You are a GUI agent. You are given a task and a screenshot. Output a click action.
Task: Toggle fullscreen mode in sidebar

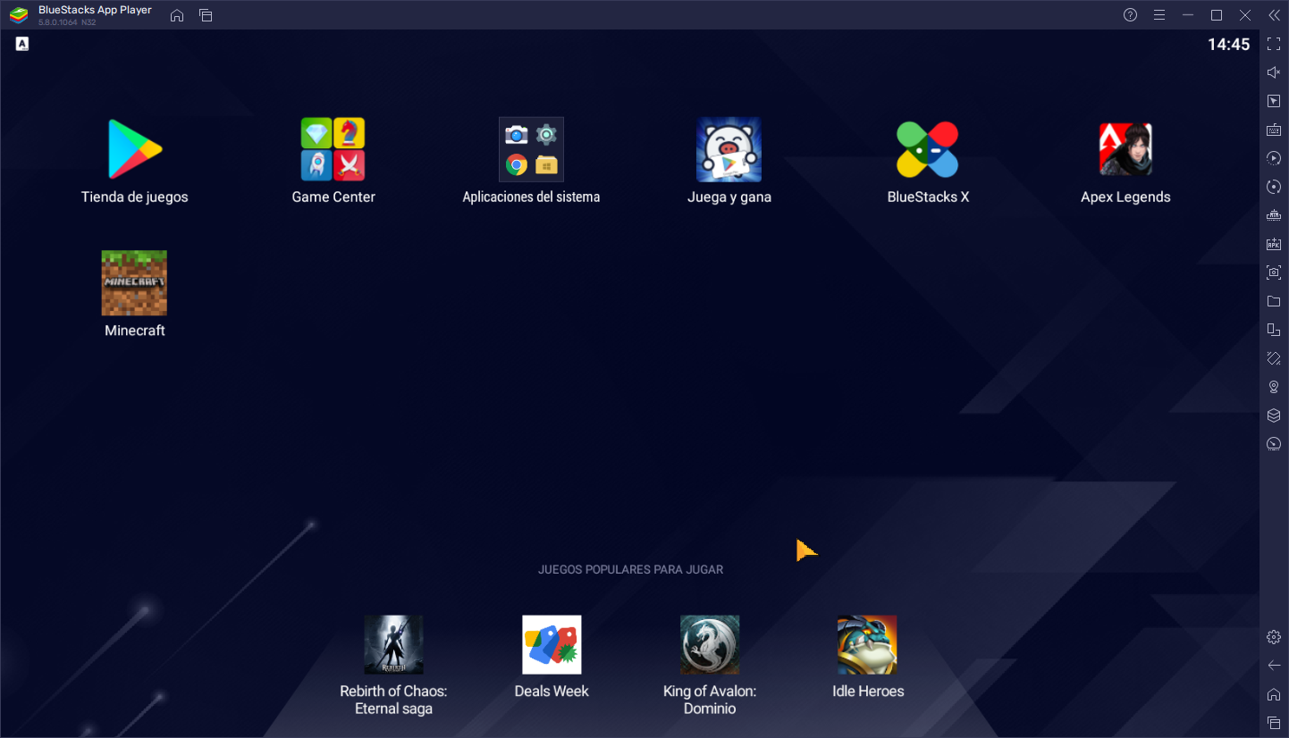point(1274,44)
